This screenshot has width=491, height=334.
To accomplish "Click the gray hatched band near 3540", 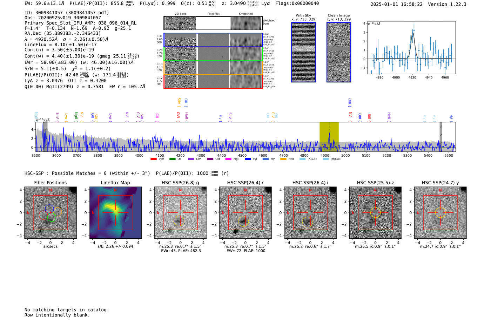I will pyautogui.click(x=45, y=137).
